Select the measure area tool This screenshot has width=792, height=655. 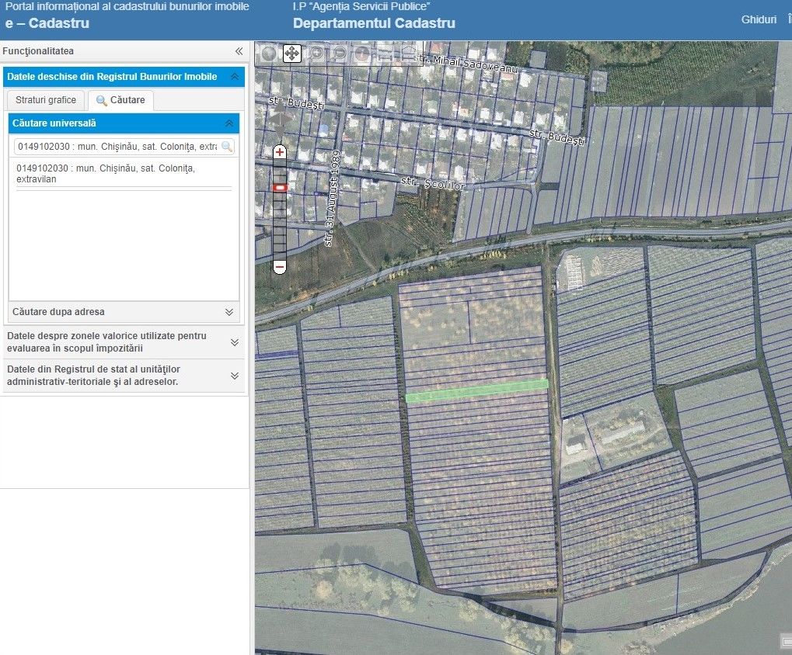point(409,54)
